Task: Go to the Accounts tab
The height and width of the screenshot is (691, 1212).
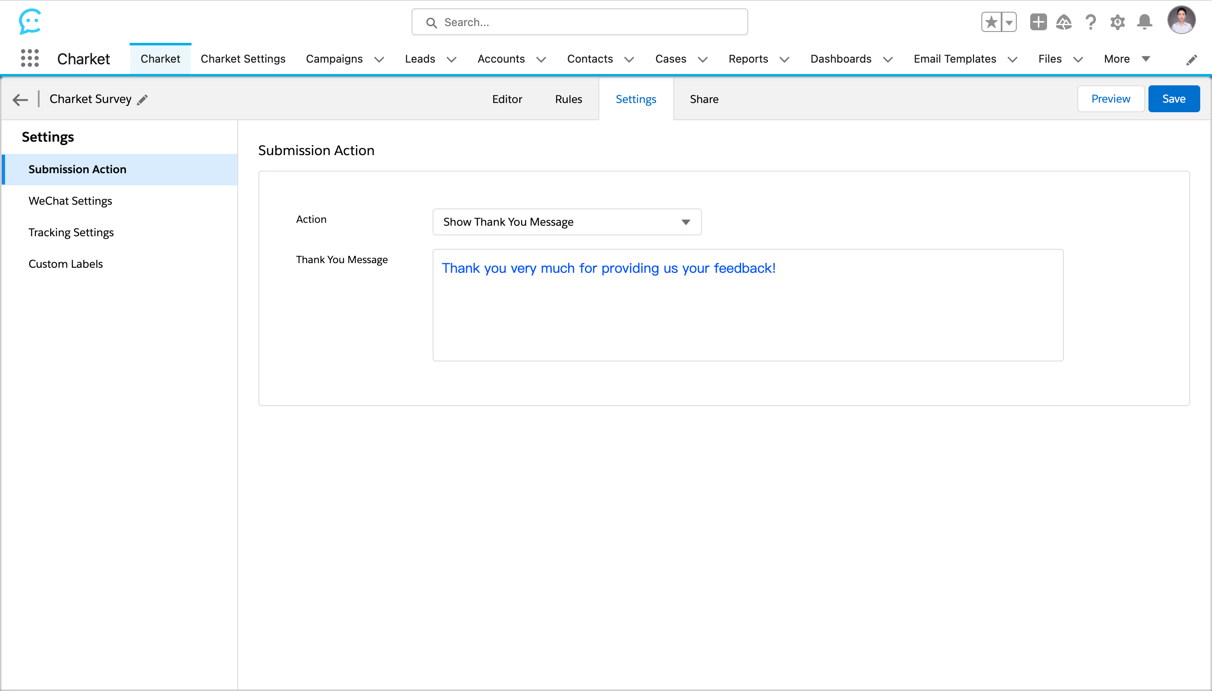Action: [x=501, y=59]
